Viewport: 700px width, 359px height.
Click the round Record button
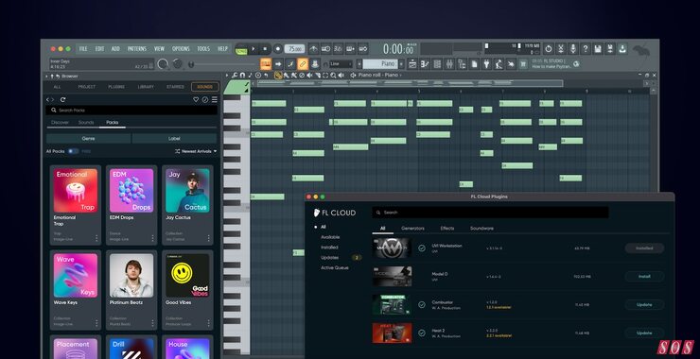278,48
